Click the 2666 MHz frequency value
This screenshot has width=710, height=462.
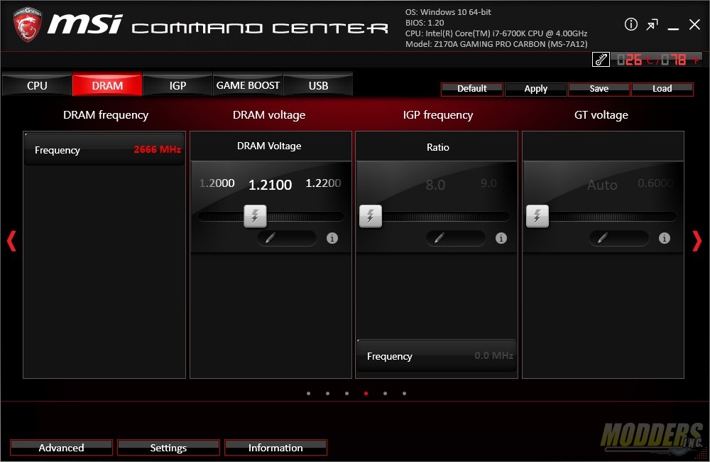click(x=157, y=149)
